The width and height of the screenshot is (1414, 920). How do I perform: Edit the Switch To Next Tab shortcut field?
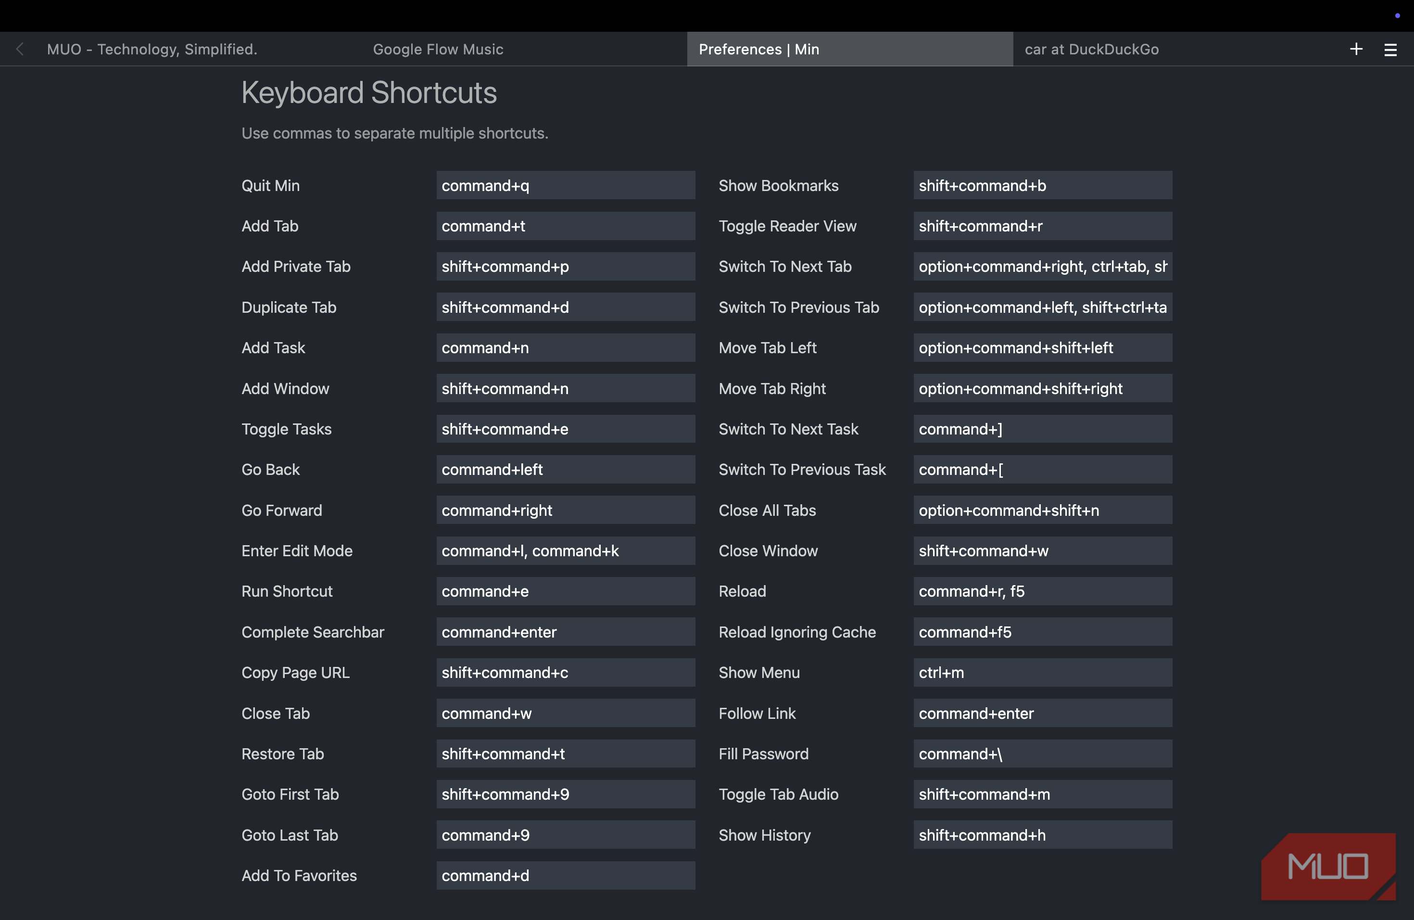1043,266
